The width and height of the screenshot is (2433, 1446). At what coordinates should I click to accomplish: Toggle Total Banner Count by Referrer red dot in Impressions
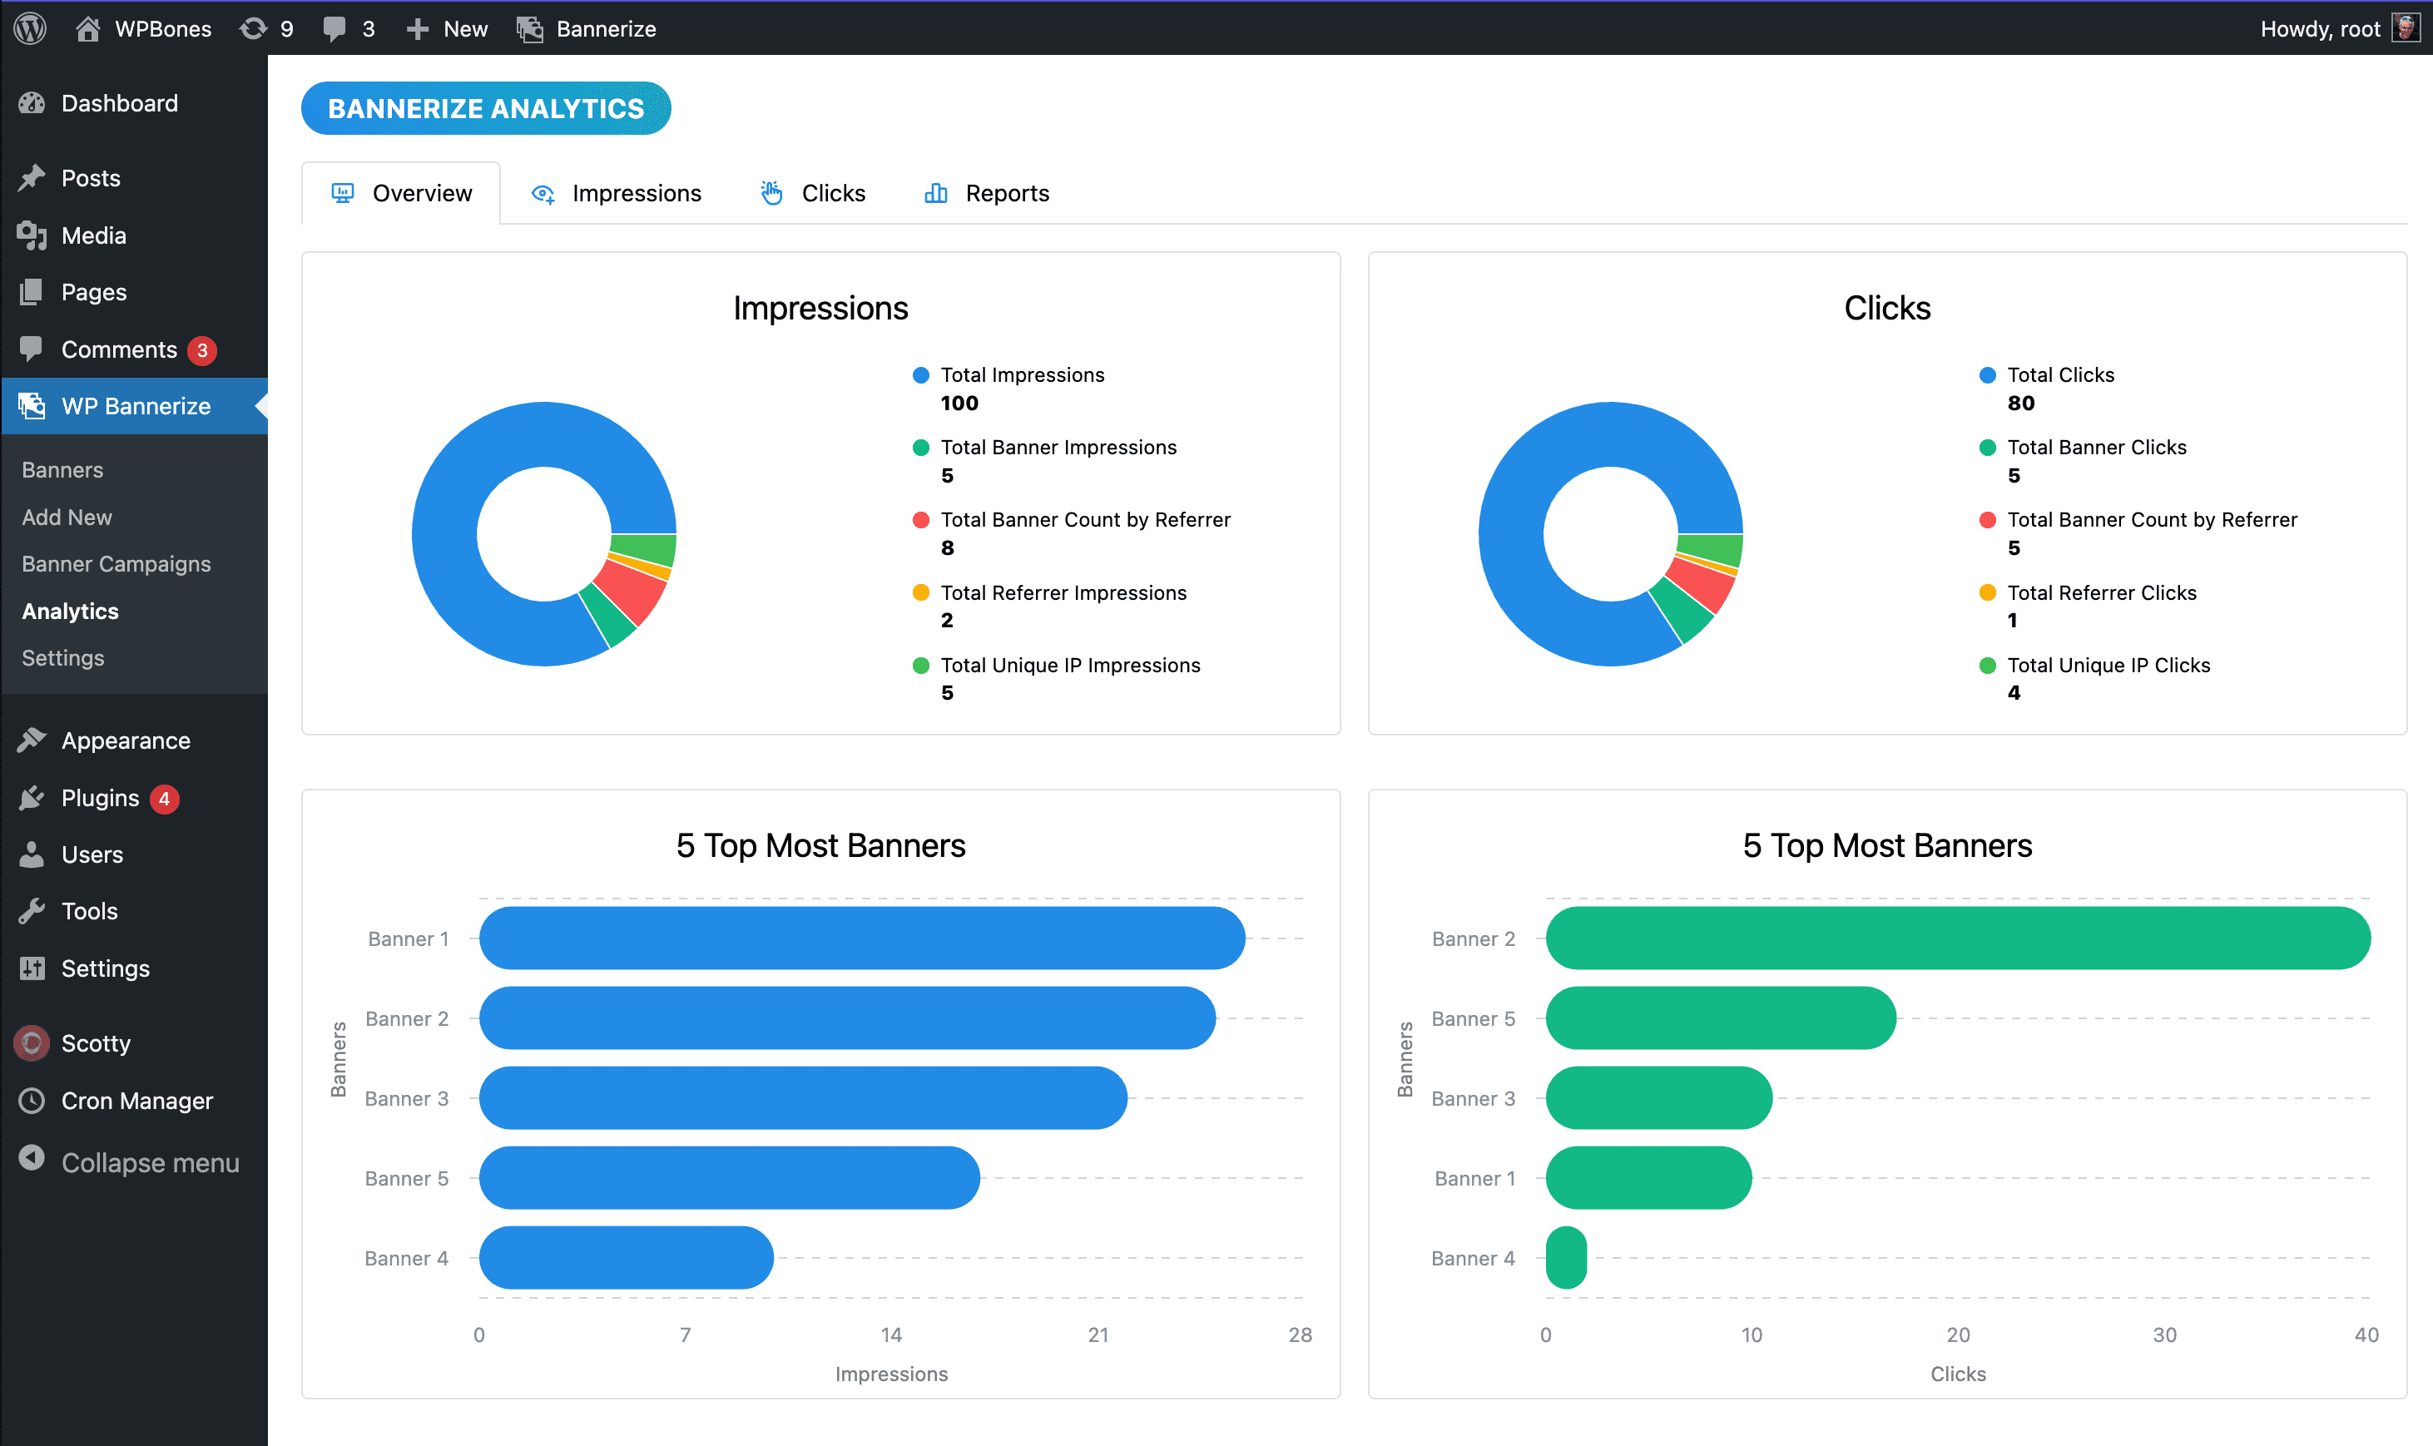point(921,519)
